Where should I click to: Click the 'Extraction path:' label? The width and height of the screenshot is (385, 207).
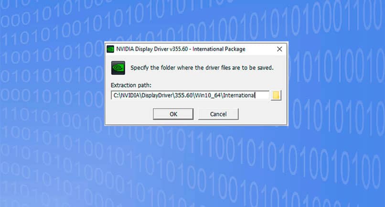tap(131, 85)
